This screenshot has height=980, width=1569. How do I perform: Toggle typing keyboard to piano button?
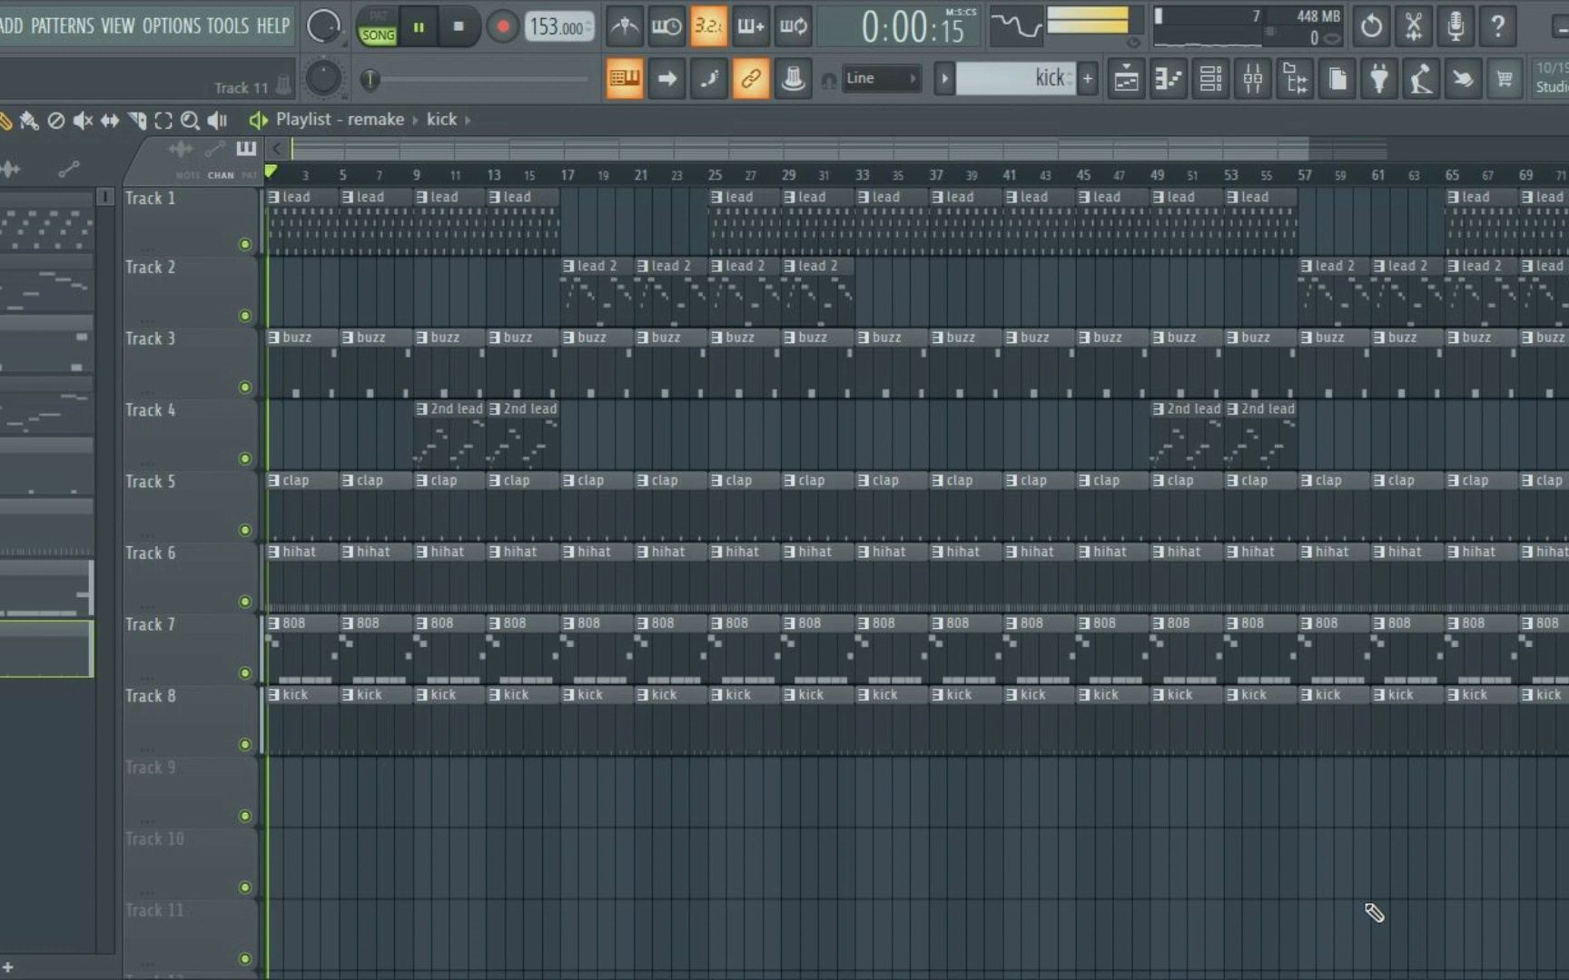coord(625,79)
